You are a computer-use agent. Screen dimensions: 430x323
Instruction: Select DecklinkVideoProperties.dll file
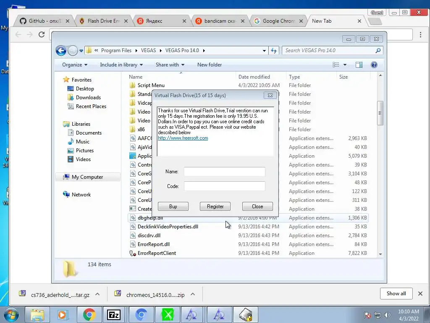pyautogui.click(x=168, y=227)
